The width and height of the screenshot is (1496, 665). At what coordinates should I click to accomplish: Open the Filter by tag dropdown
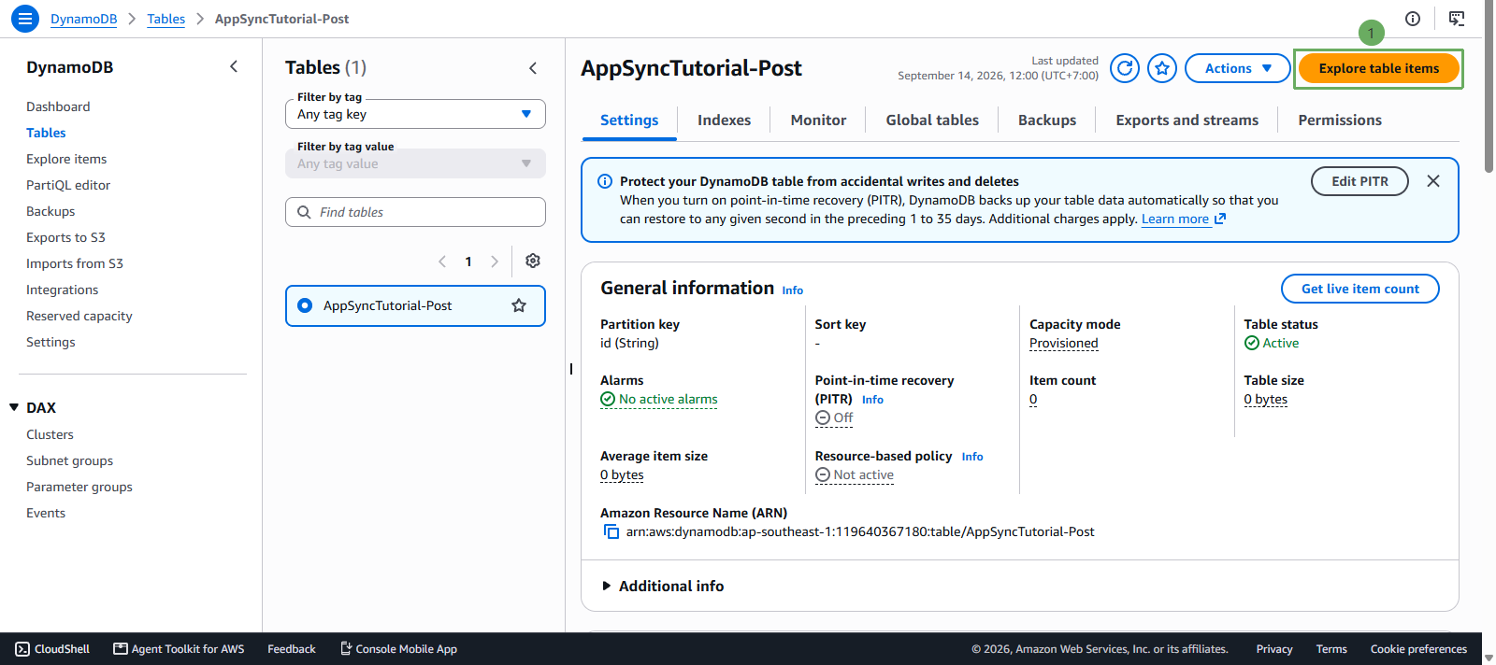pyautogui.click(x=415, y=114)
